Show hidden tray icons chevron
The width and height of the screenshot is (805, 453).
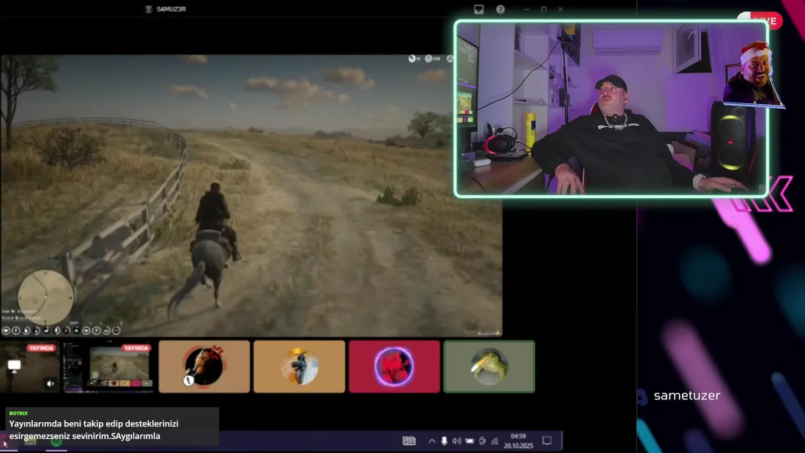[x=431, y=441]
